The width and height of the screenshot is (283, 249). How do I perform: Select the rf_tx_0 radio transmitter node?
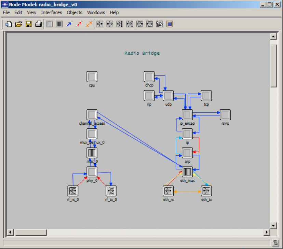point(111,191)
